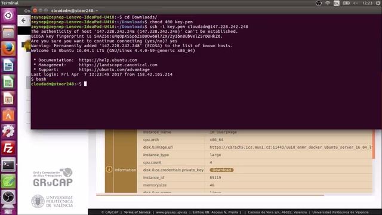Click the instance_id row label
The width and height of the screenshot is (382, 215).
pyautogui.click(x=154, y=177)
